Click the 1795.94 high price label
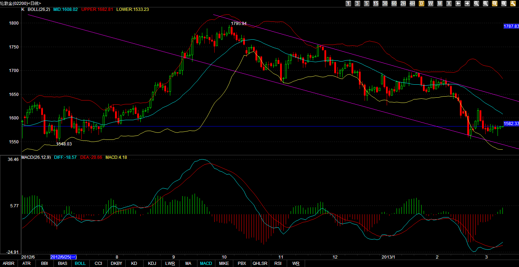Viewport: 519px width, 267px height. click(239, 24)
